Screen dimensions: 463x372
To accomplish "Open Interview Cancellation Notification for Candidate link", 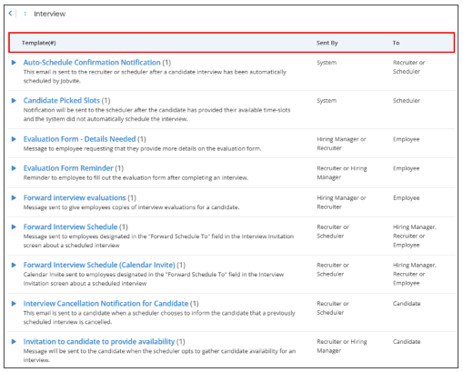I will (106, 304).
